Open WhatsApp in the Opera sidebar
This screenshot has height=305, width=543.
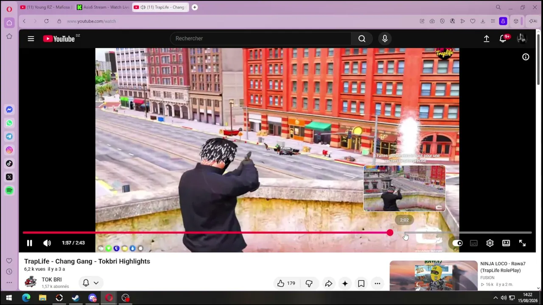coord(9,123)
